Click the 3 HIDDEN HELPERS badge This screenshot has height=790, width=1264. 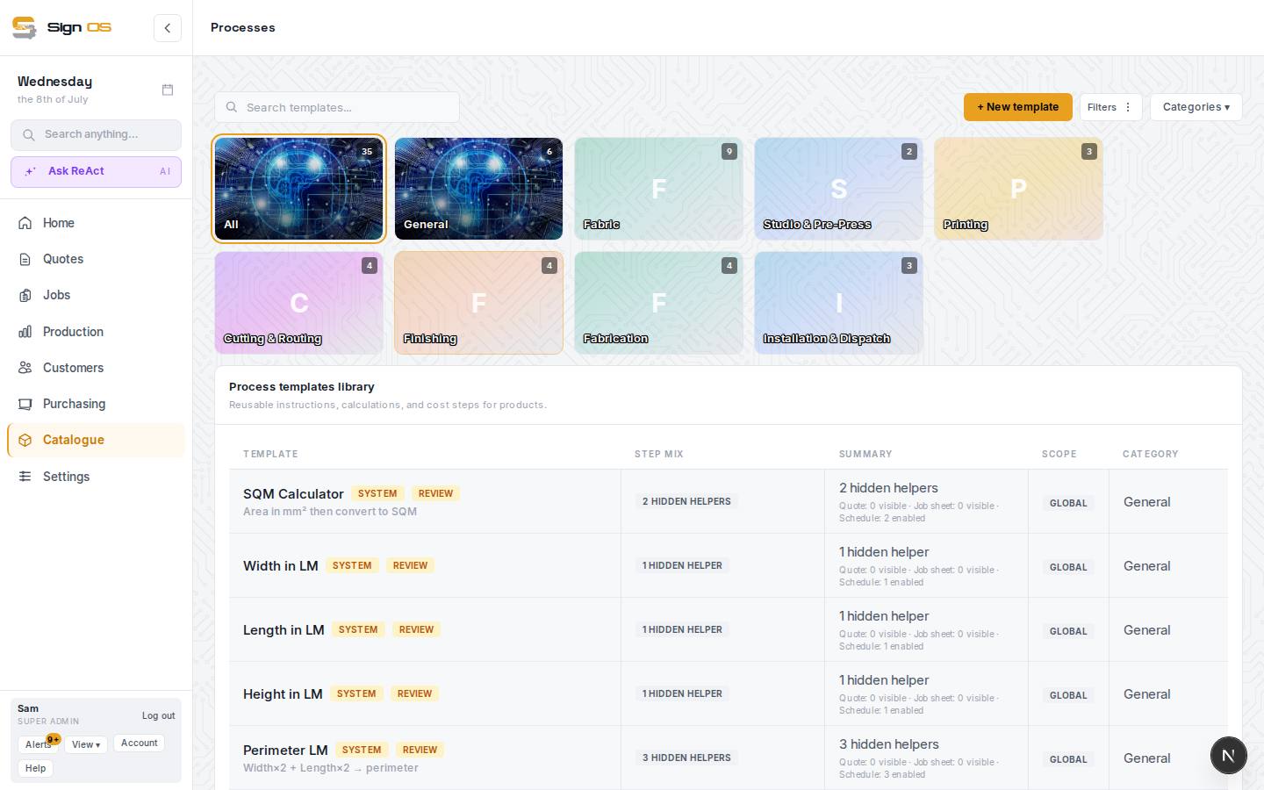click(686, 758)
